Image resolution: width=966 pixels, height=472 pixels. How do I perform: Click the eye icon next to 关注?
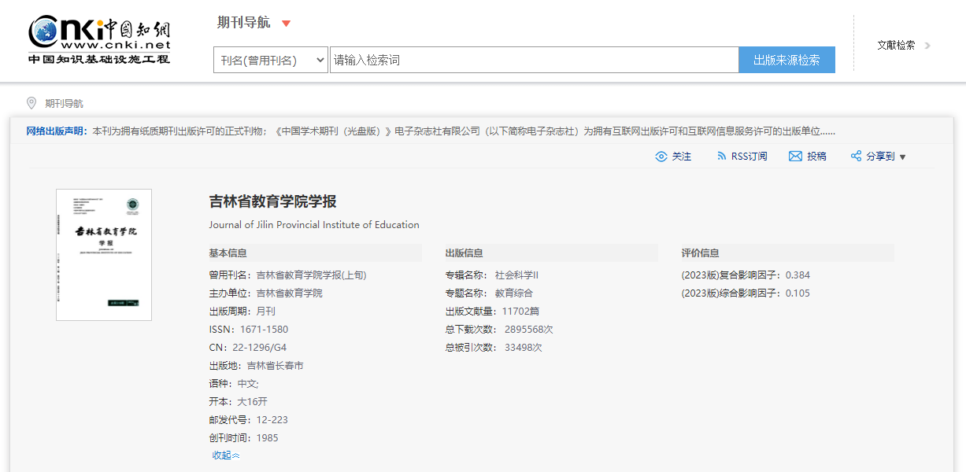tap(661, 157)
